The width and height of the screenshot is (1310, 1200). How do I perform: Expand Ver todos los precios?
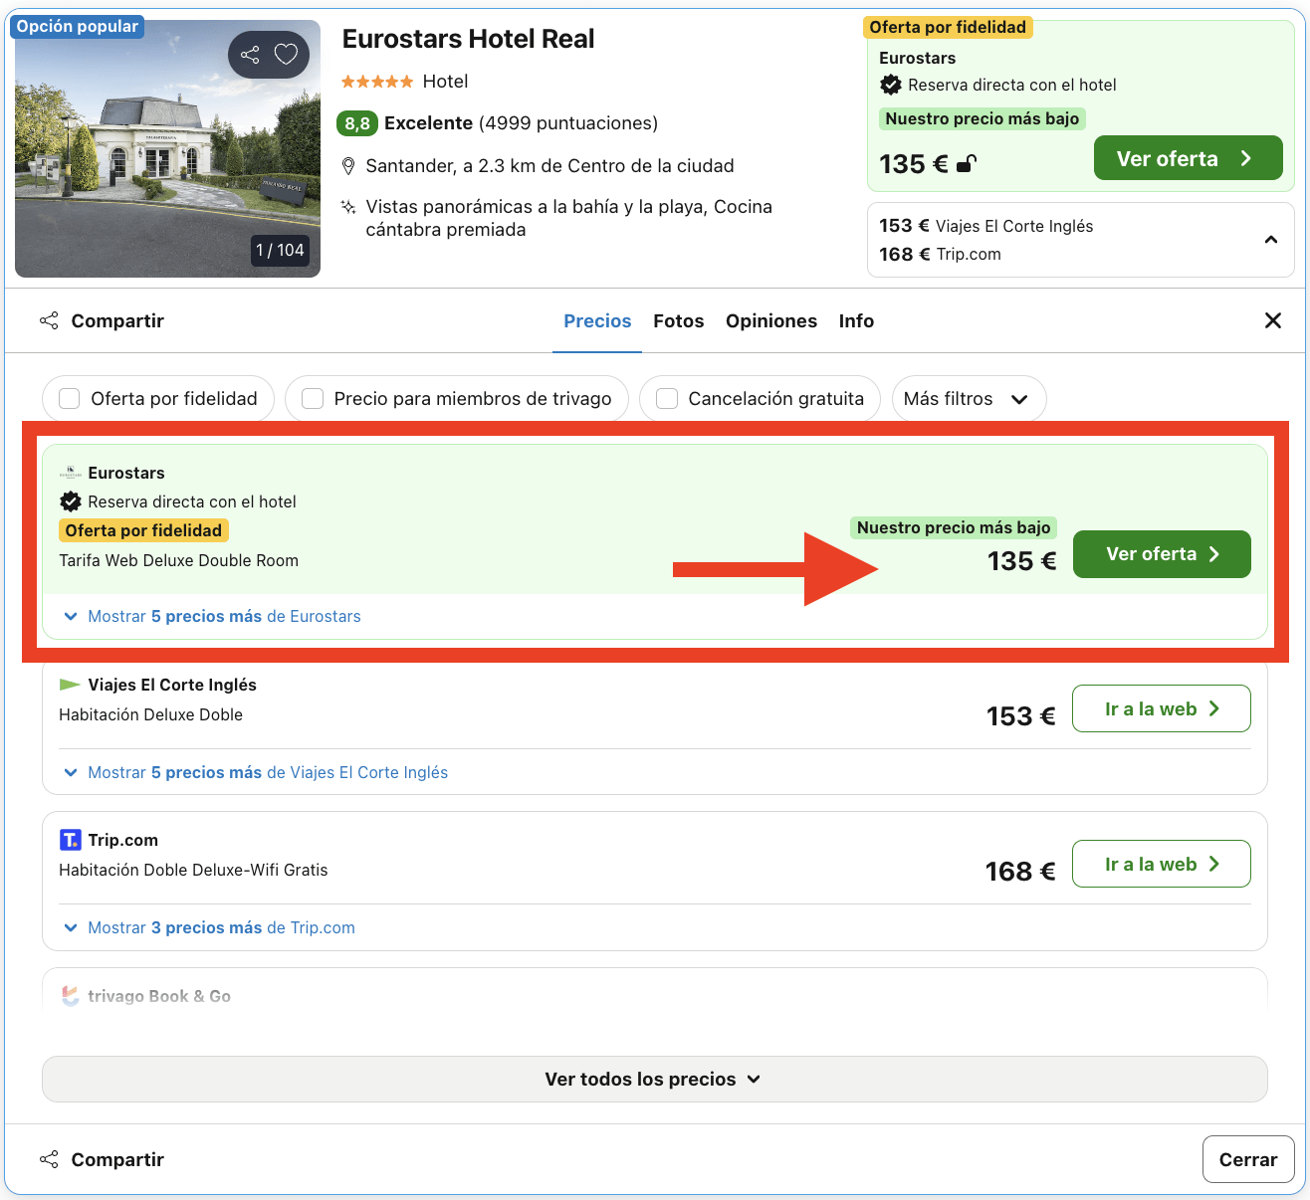click(x=654, y=1079)
